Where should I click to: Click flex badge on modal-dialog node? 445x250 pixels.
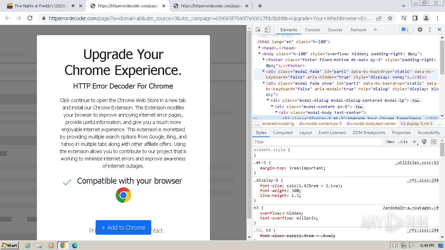pos(415,101)
